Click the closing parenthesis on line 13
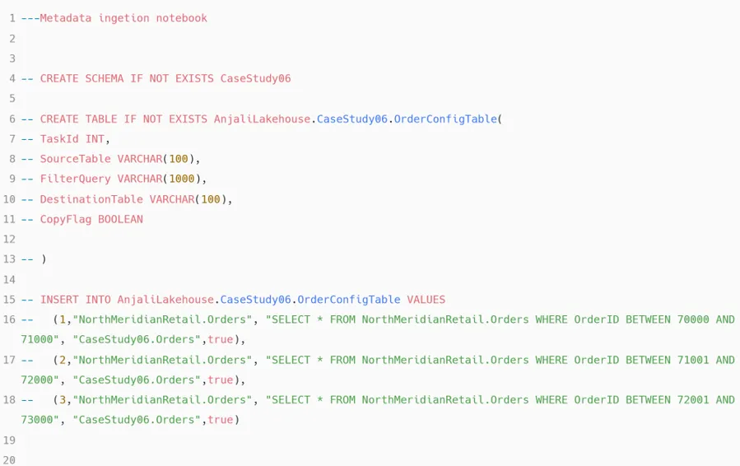Screen dimensions: 740x466 44,259
